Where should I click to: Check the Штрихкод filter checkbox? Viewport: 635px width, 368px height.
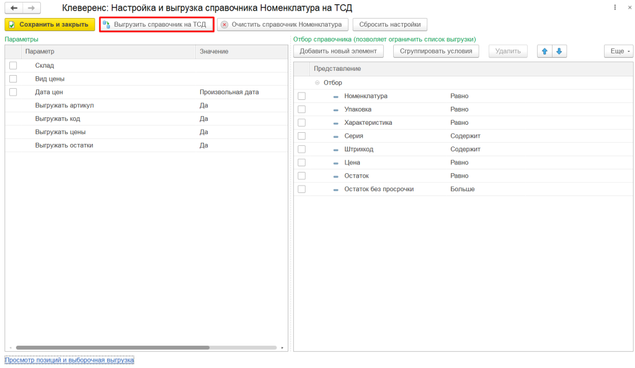301,149
